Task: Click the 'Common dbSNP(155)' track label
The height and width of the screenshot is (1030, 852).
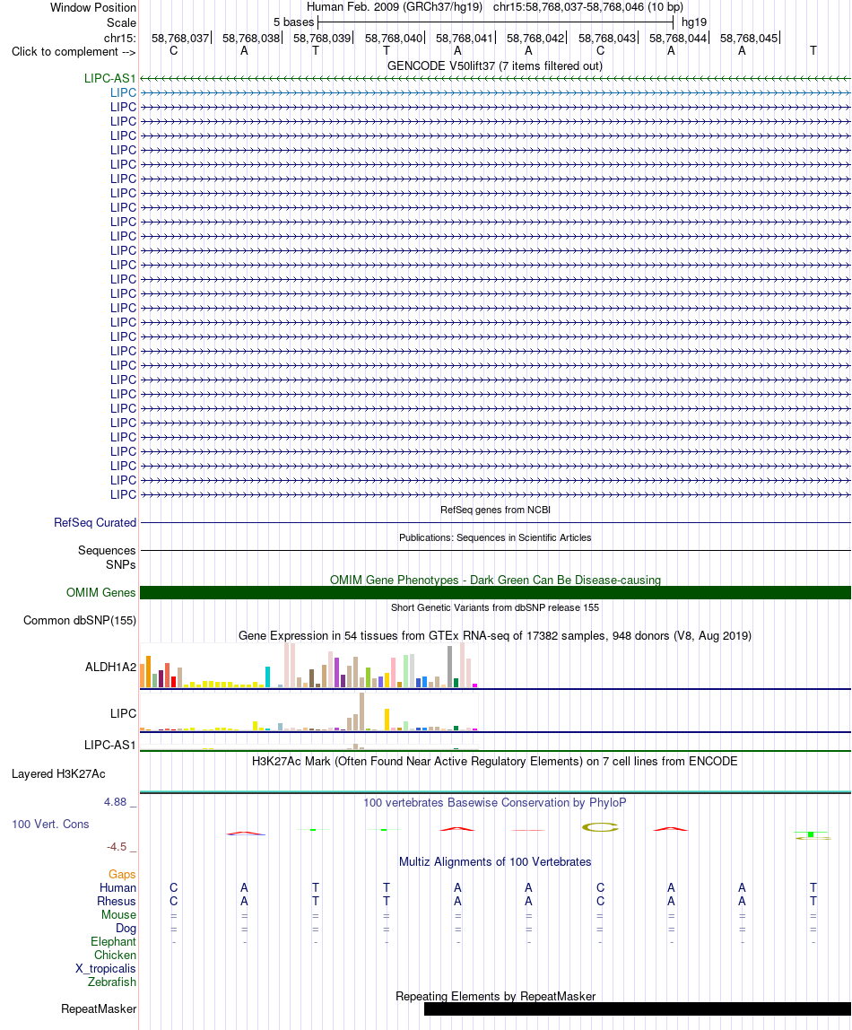Action: tap(80, 621)
